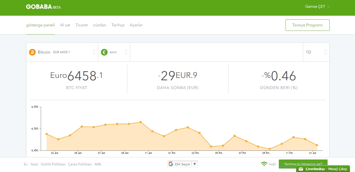Click the 09 AM x-axis label
This screenshot has height=172, width=355.
125,153
